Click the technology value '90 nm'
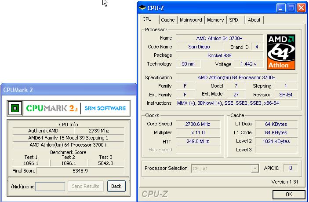The height and width of the screenshot is (202, 309). click(188, 64)
